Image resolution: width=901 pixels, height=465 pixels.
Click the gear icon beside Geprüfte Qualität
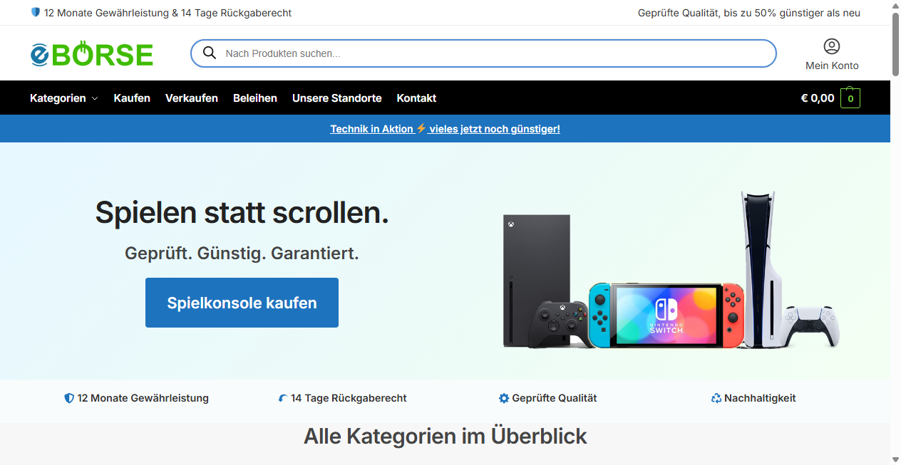point(504,398)
